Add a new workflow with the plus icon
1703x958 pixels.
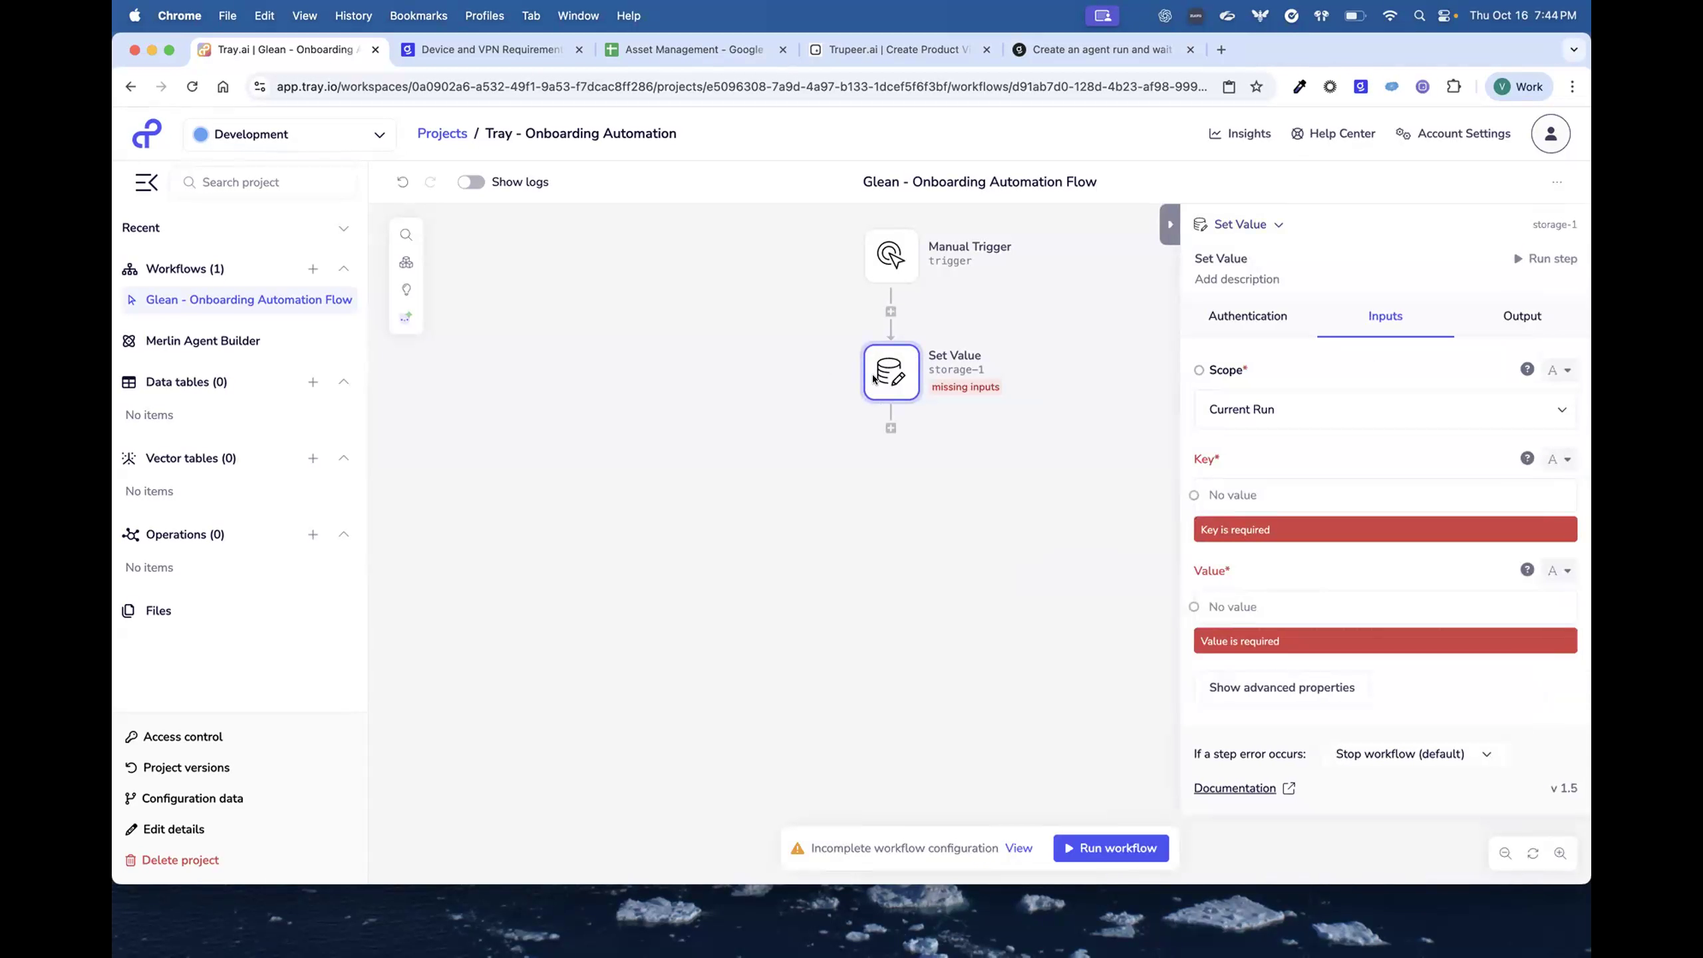[x=313, y=269]
